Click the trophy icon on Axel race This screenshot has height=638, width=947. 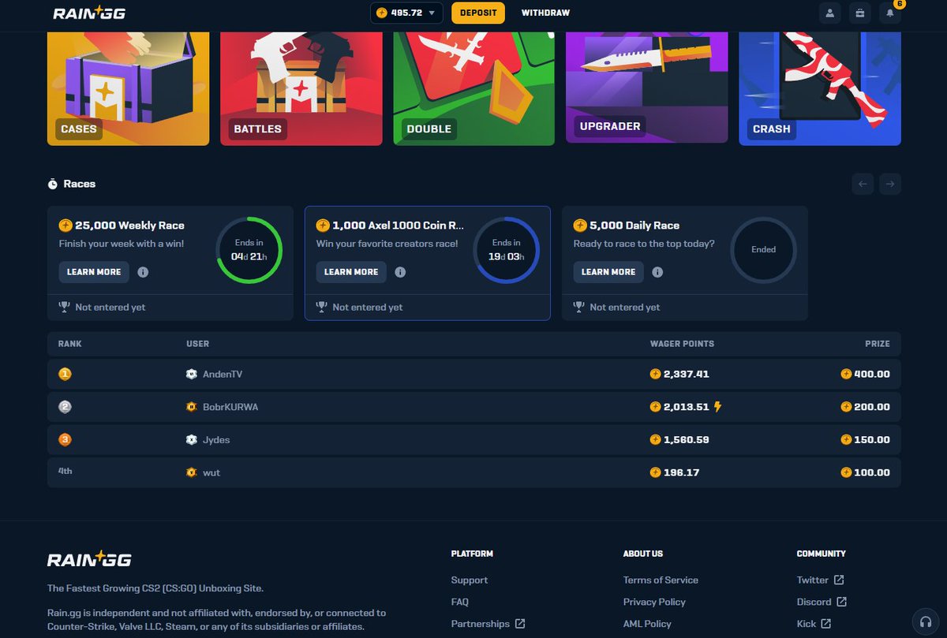pyautogui.click(x=322, y=307)
